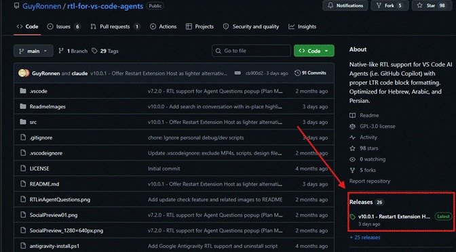Image resolution: width=456 pixels, height=252 pixels.
Task: Open rtl-for-vs-code-agents repository title link
Action: 105,6
